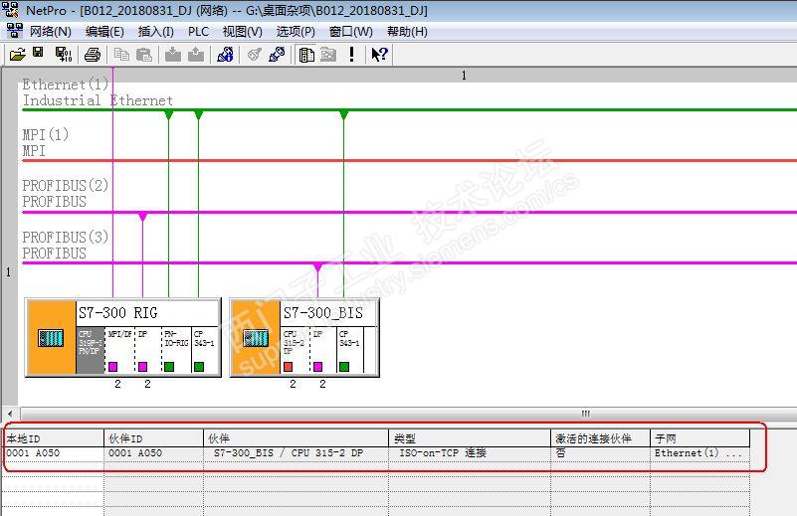This screenshot has width=797, height=516.
Task: Click the 子网 column header
Action: click(x=699, y=438)
